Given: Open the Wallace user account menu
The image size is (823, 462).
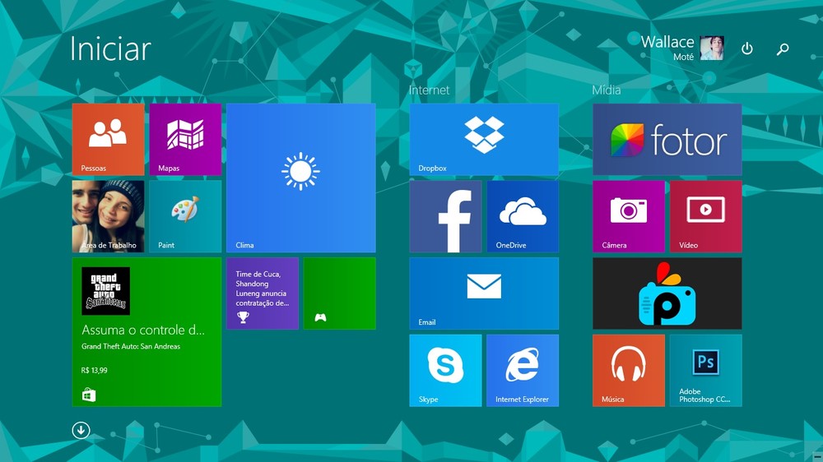Looking at the screenshot, I should 682,48.
